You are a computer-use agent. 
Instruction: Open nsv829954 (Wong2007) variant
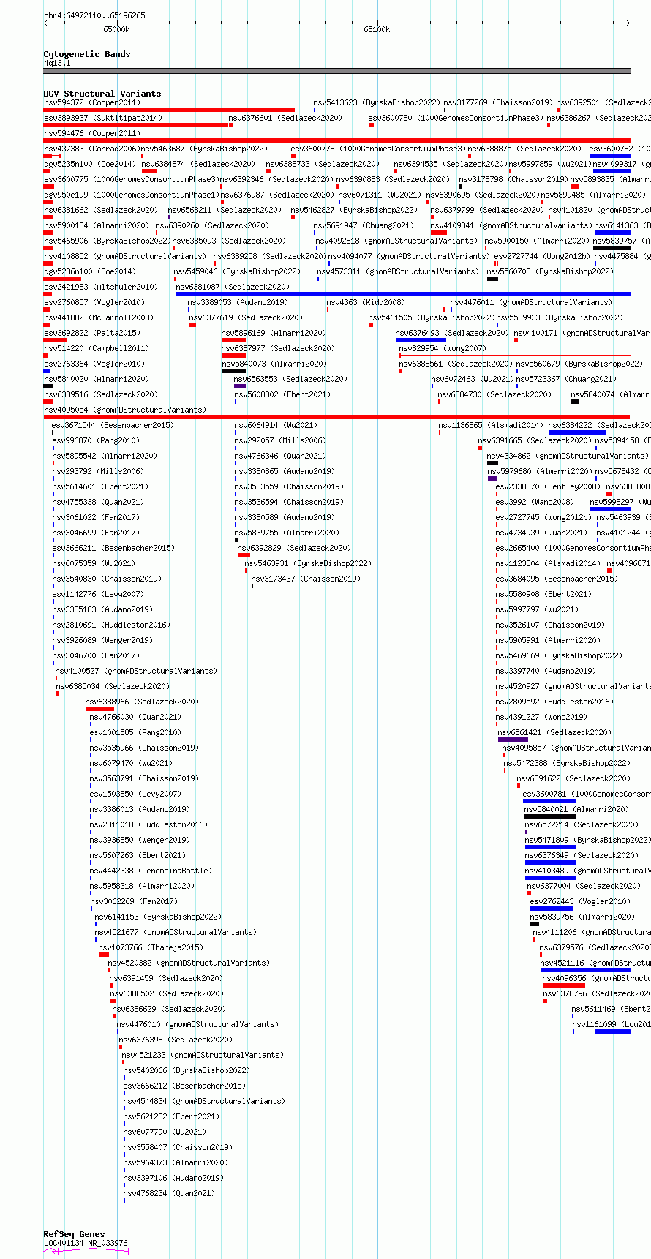tap(442, 349)
